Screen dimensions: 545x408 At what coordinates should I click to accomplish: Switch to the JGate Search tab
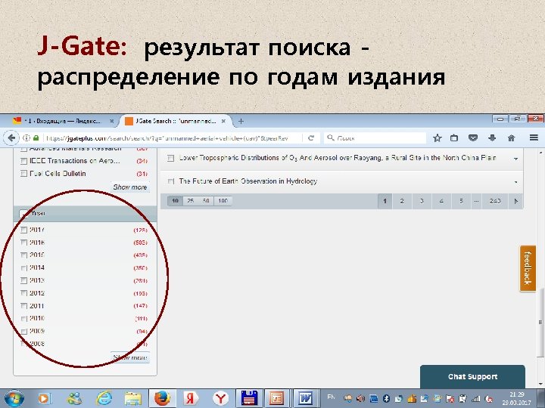pyautogui.click(x=176, y=121)
